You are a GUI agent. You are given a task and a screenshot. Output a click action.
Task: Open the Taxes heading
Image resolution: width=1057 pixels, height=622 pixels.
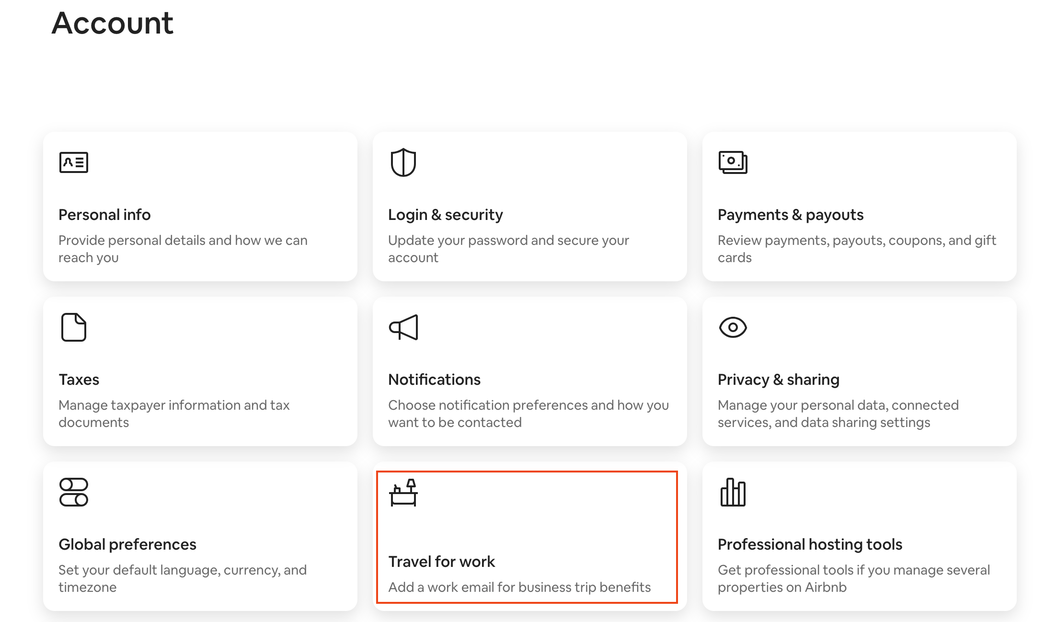click(x=79, y=380)
